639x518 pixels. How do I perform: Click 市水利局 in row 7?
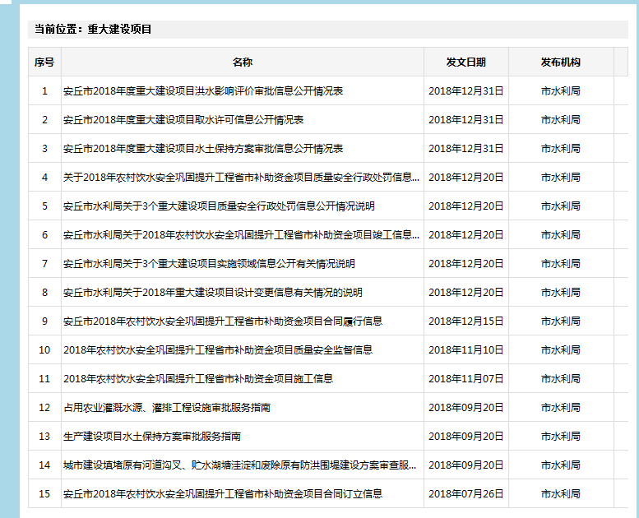coord(561,264)
